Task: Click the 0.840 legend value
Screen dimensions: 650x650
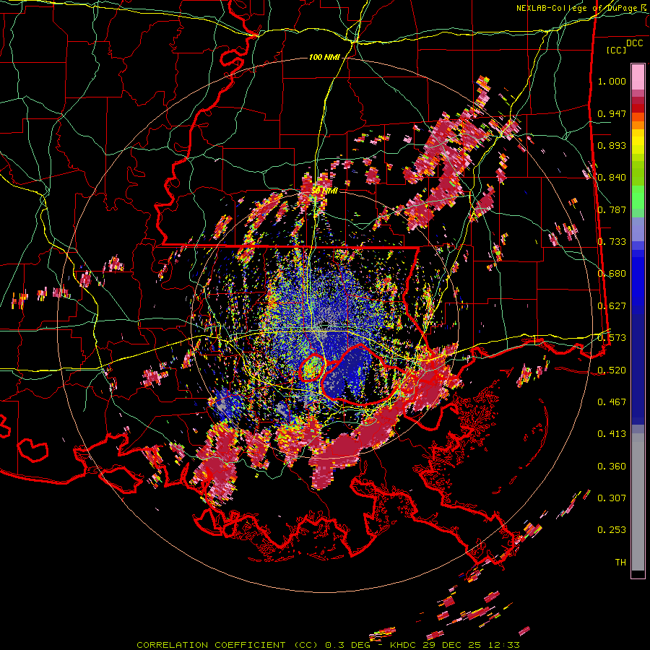Action: (x=612, y=178)
